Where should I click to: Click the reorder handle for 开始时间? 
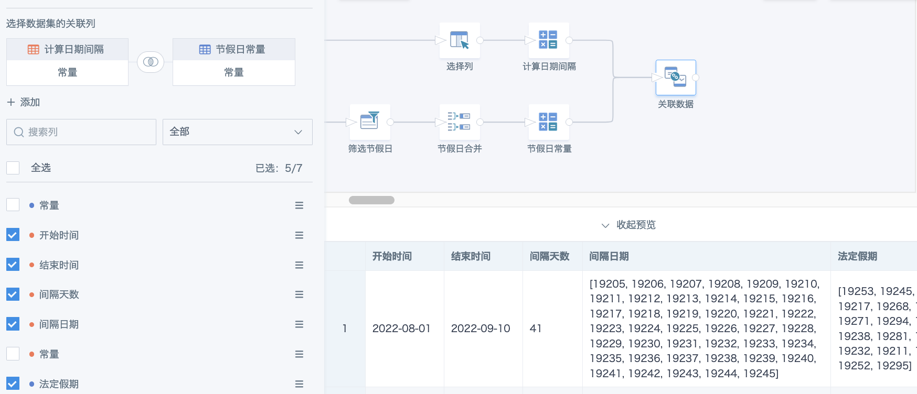click(x=299, y=235)
